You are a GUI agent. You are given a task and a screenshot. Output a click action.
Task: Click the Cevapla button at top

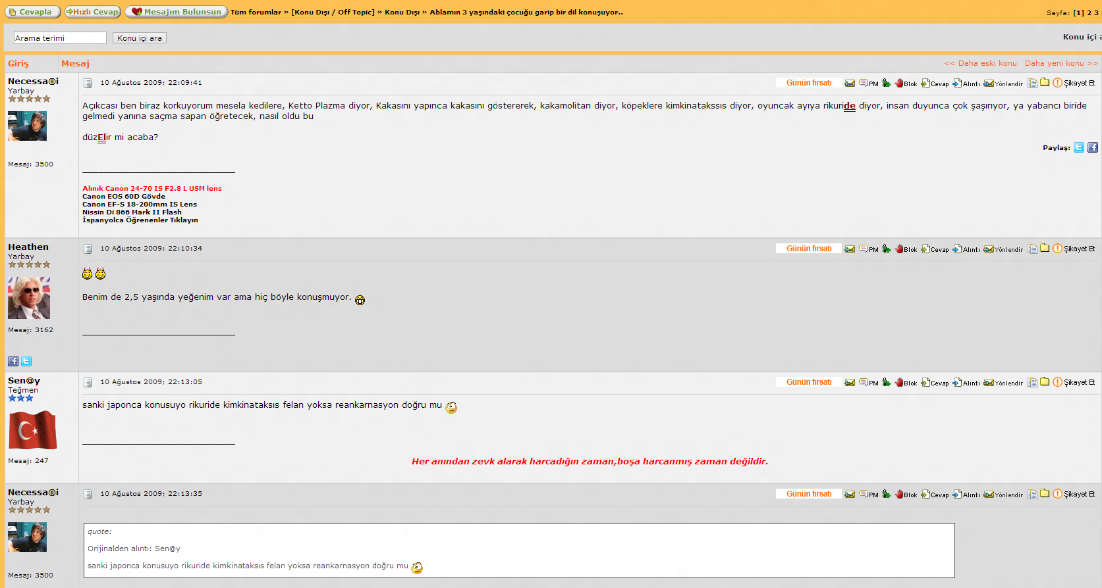(x=33, y=12)
